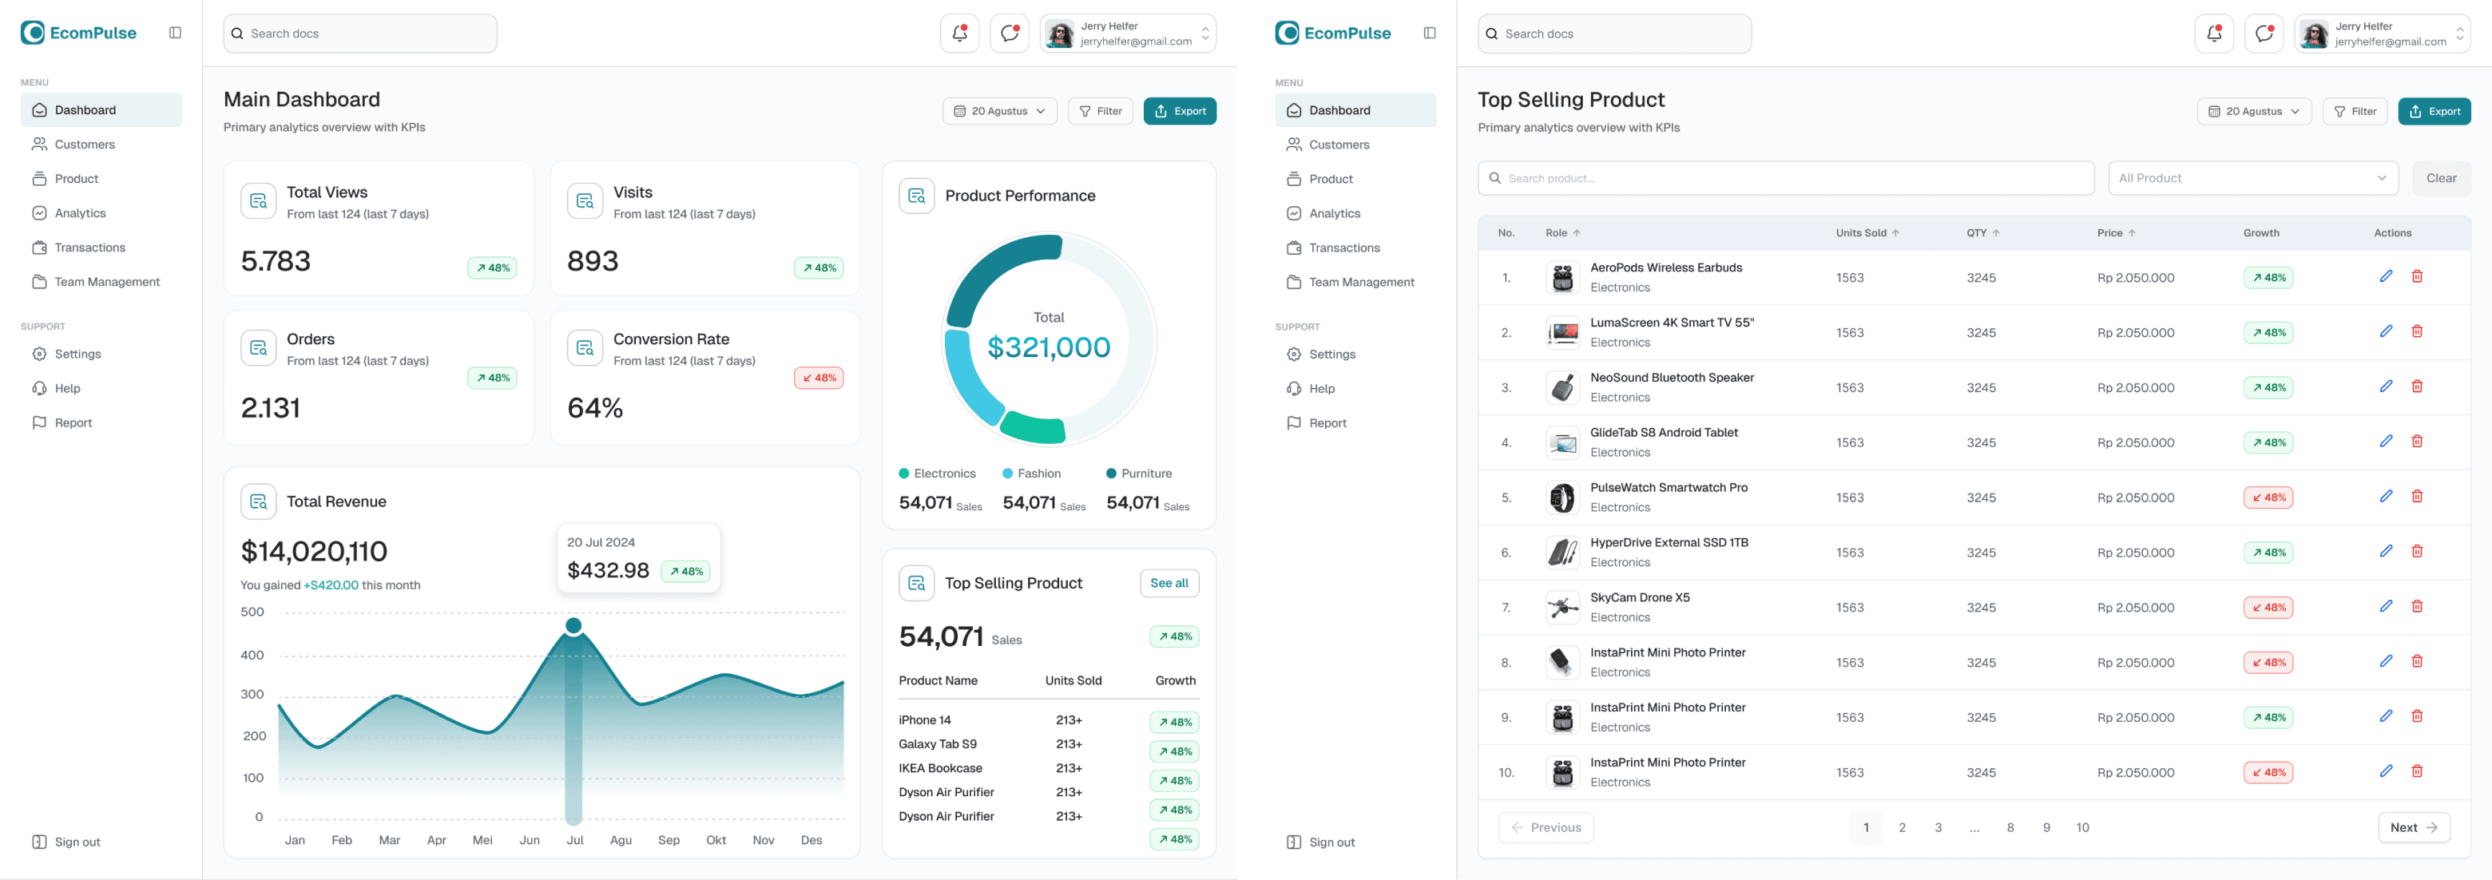Image resolution: width=2492 pixels, height=880 pixels.
Task: Click the notification bell icon in left dashboard
Action: 958,34
